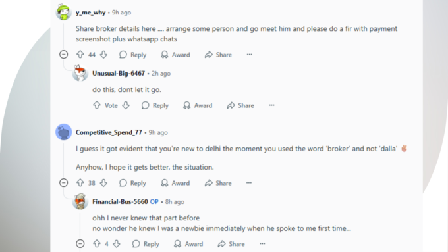The width and height of the screenshot is (448, 252).
Task: Collapse Competitive_Spend_77's comment thread
Action: click(x=64, y=183)
